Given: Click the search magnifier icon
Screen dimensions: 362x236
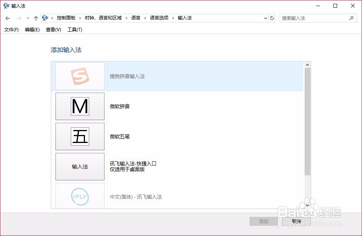Looking at the screenshot, I should click(x=351, y=18).
